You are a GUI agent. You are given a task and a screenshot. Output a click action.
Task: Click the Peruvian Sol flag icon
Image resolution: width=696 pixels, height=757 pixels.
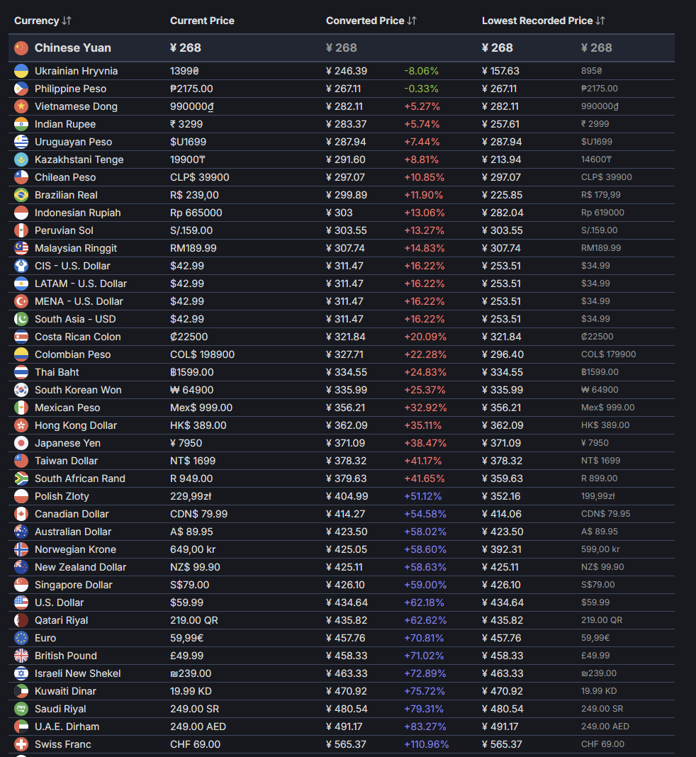(x=21, y=230)
